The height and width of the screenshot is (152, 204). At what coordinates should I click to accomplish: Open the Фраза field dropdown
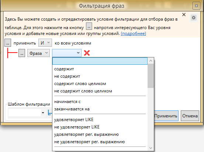point(38,53)
